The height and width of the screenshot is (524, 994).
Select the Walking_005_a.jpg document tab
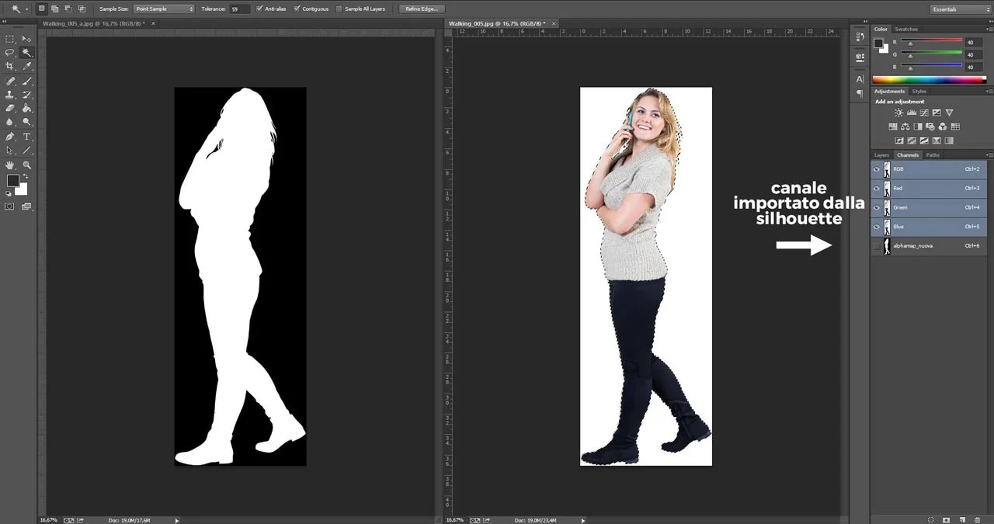(93, 23)
